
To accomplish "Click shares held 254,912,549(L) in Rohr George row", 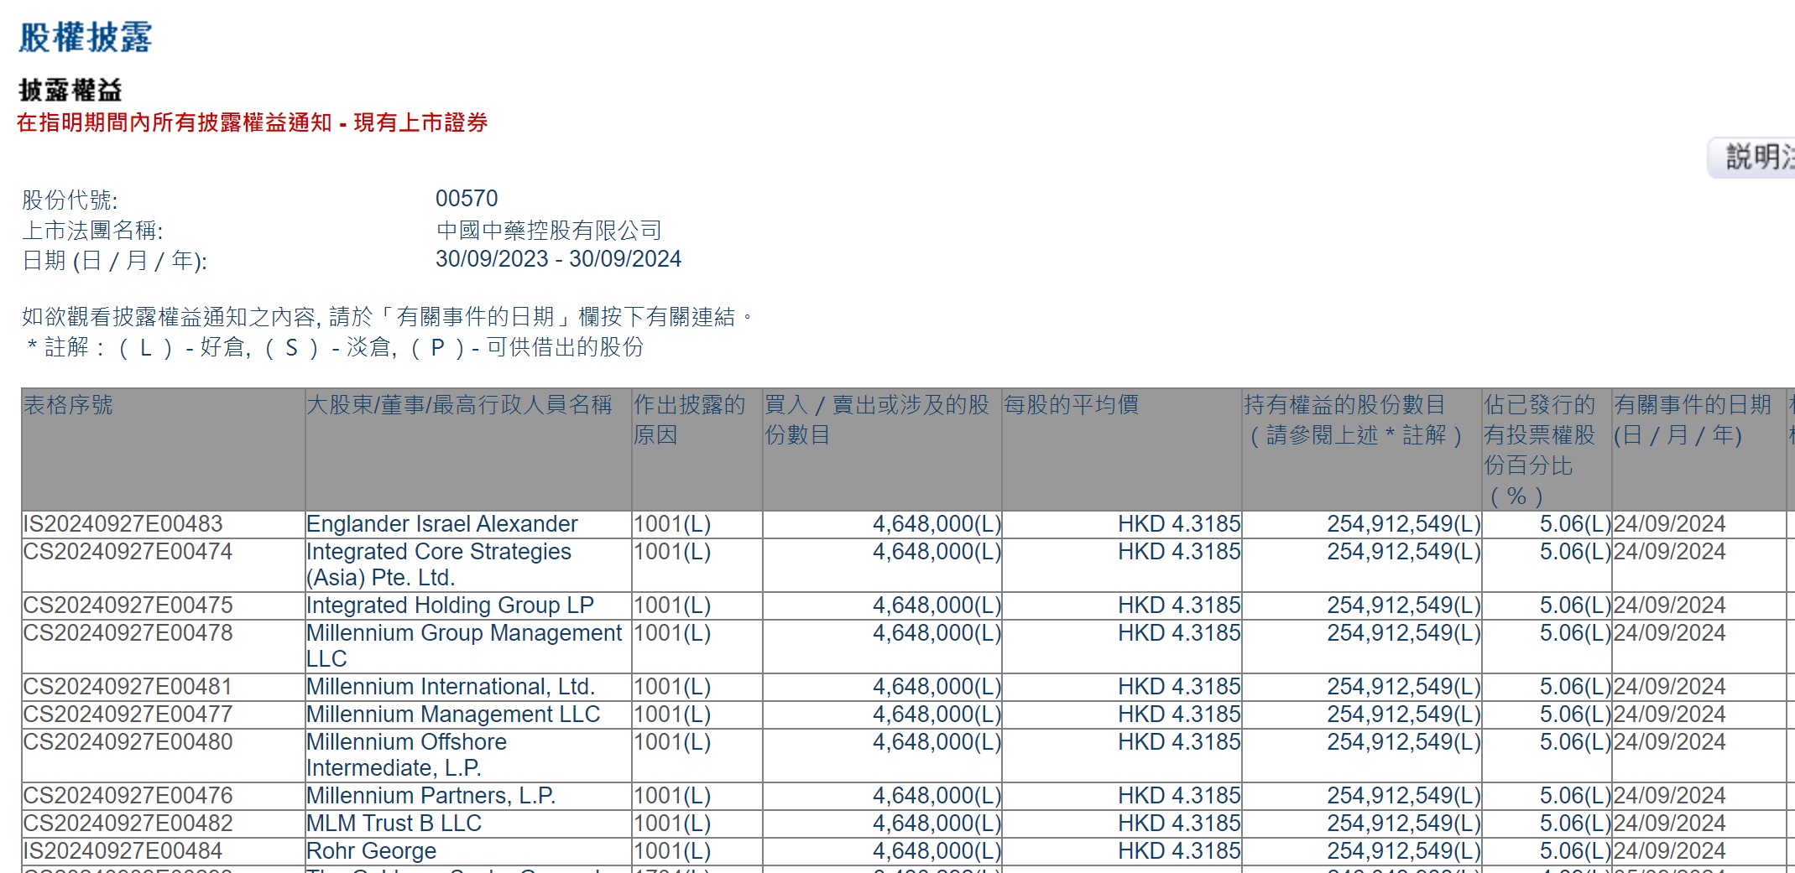I will click(1404, 851).
